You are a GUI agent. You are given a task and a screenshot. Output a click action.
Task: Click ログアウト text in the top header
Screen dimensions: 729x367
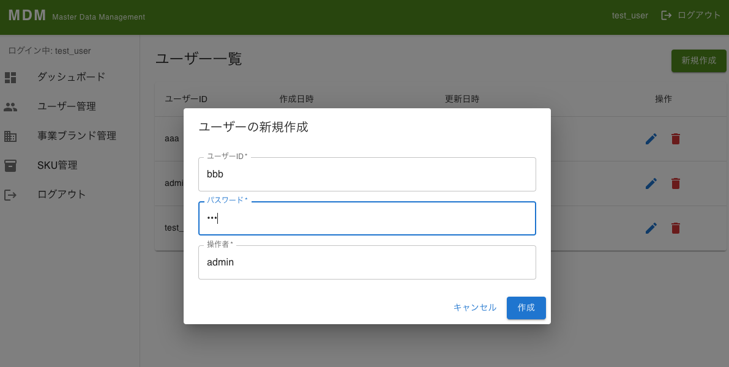(x=699, y=15)
